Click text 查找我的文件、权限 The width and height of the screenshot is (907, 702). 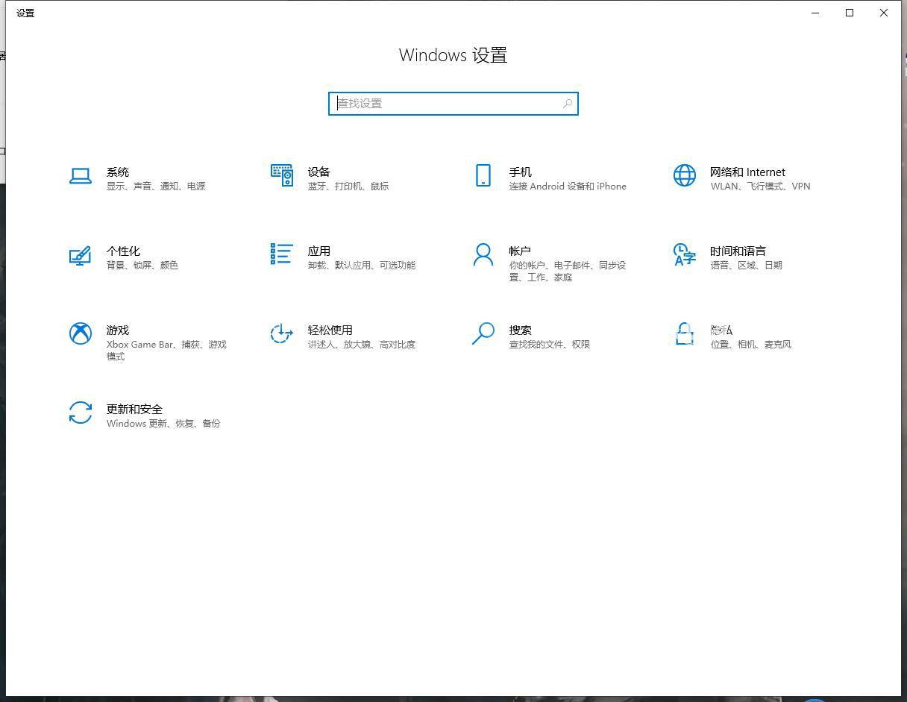(550, 345)
